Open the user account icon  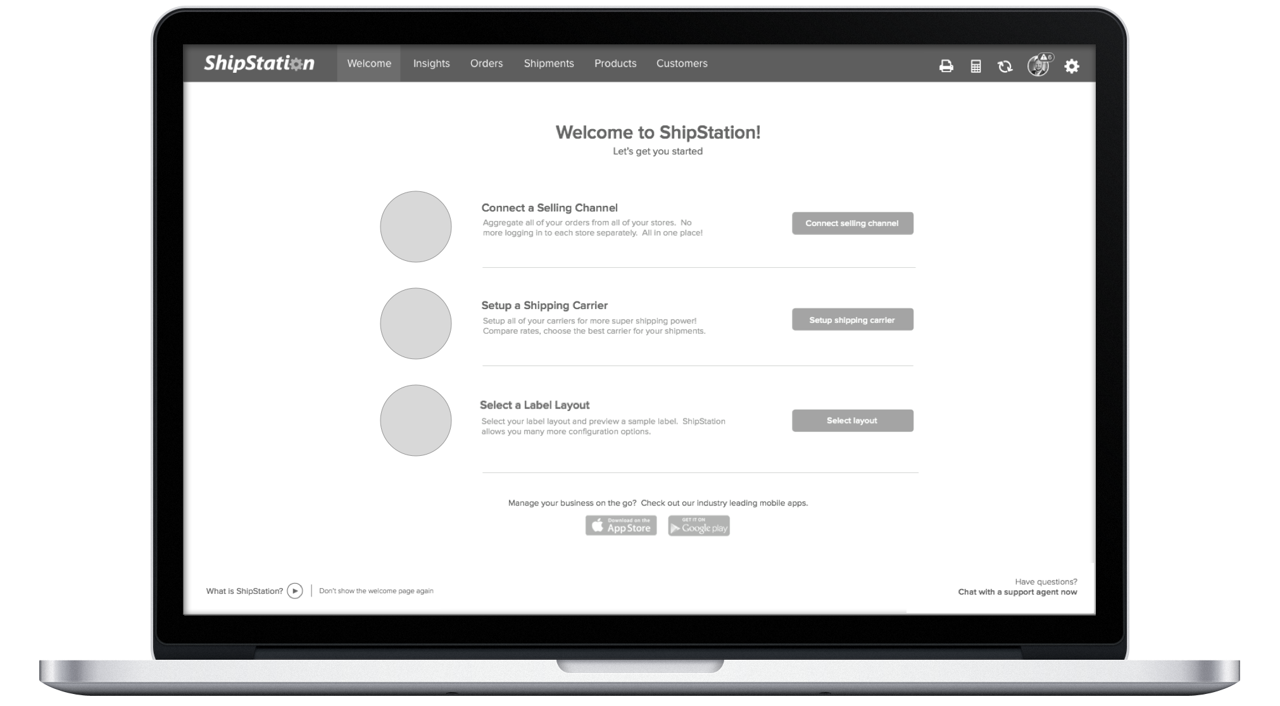1039,66
